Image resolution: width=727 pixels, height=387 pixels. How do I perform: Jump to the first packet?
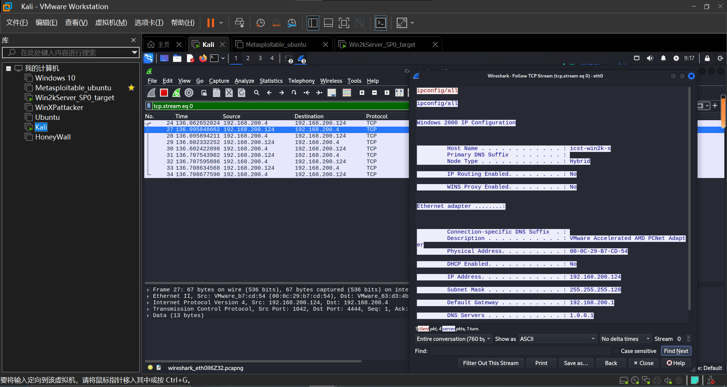pos(307,93)
